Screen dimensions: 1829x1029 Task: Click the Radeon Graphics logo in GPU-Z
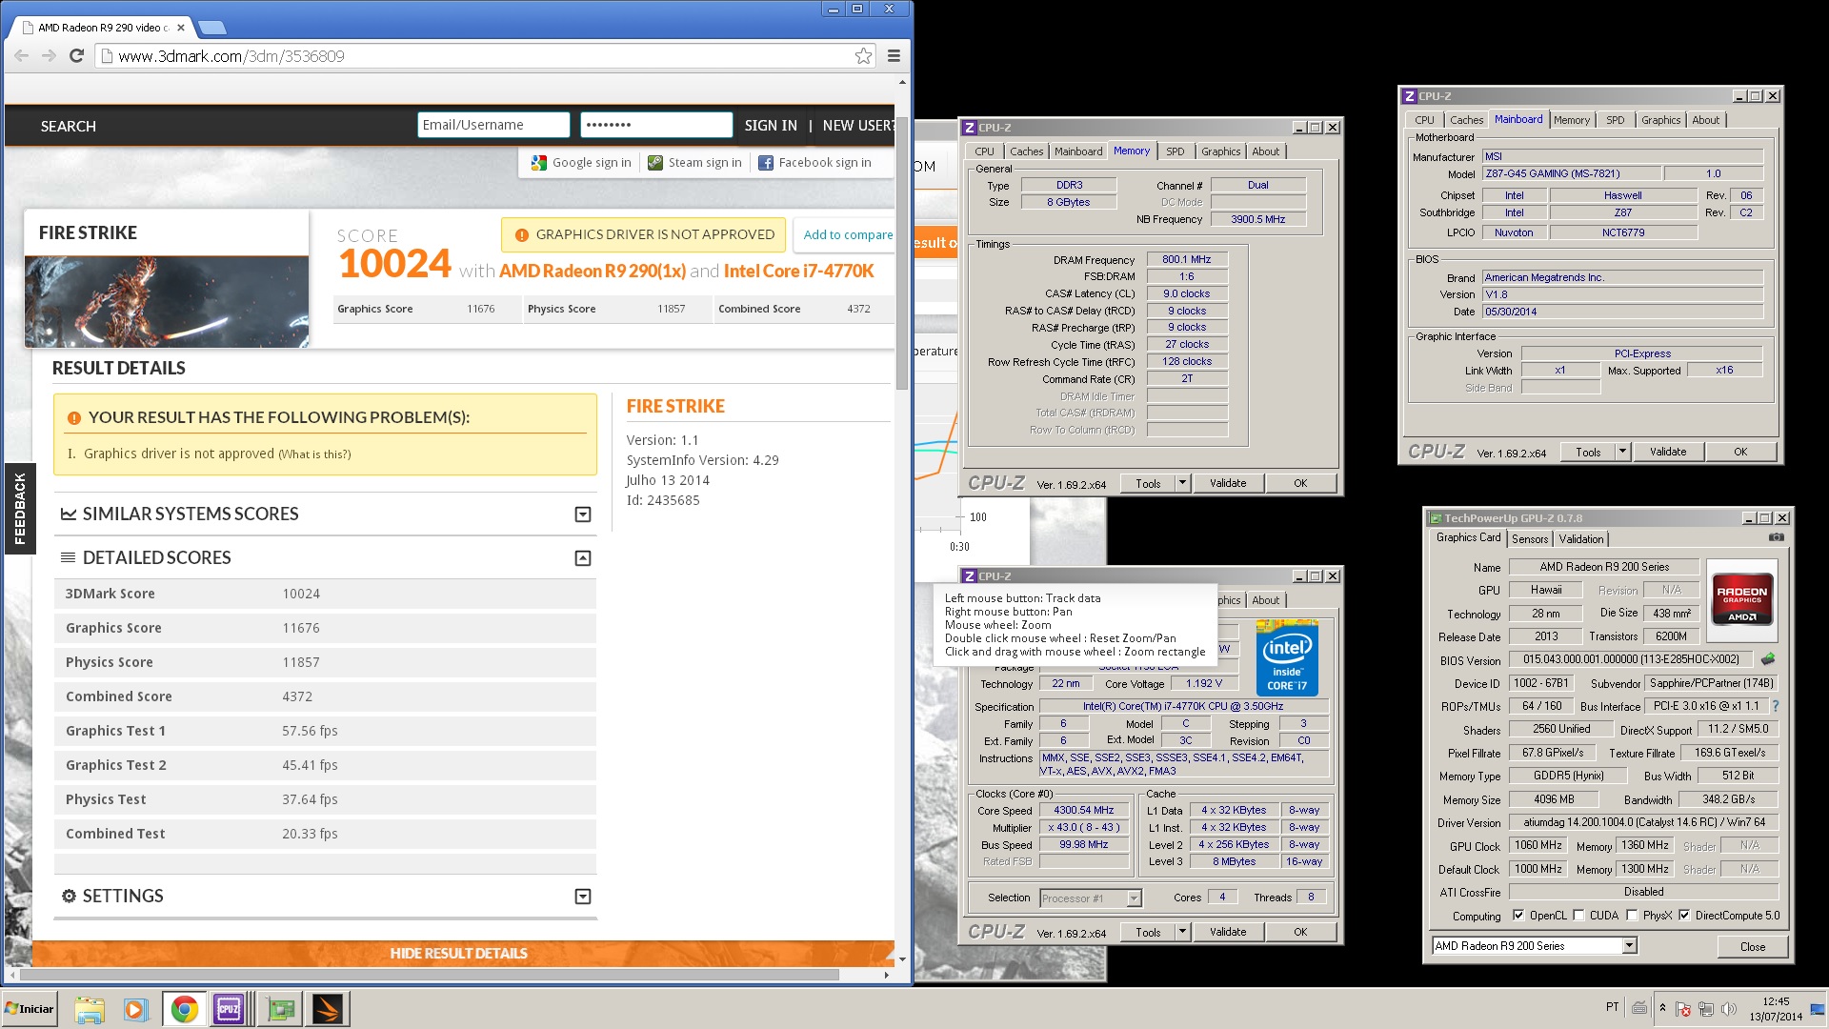1742,598
